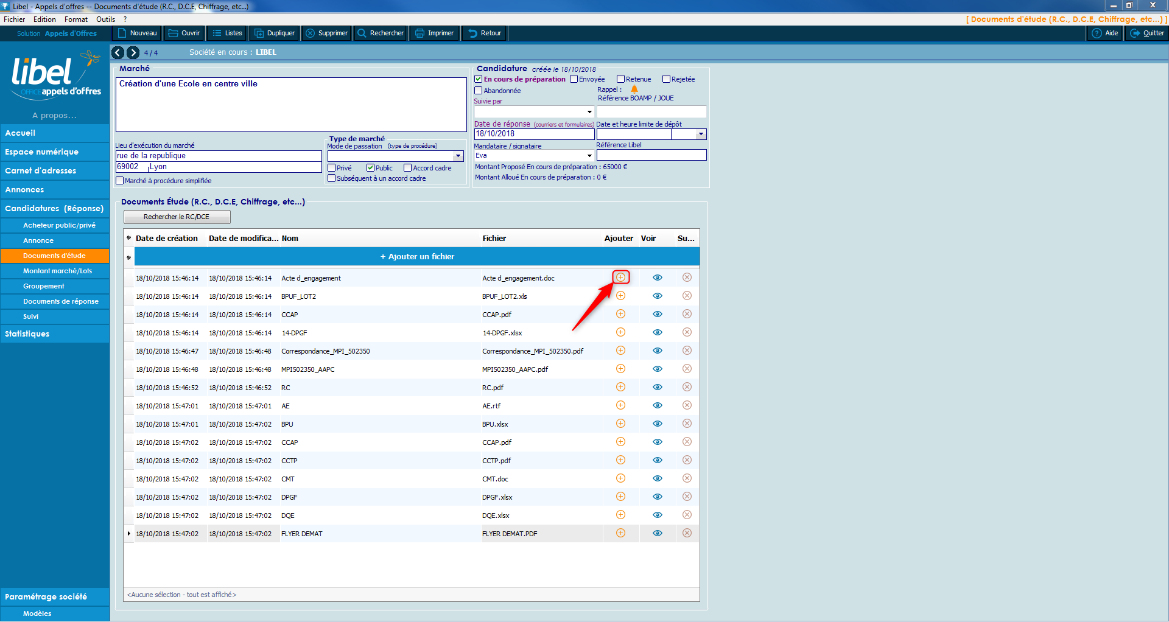This screenshot has width=1169, height=622.
Task: View the AE.rtf file via eye icon
Action: 658,405
